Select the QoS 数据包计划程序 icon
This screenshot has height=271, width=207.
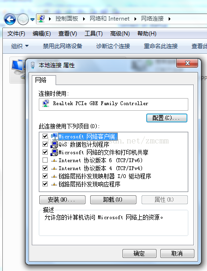(54, 144)
